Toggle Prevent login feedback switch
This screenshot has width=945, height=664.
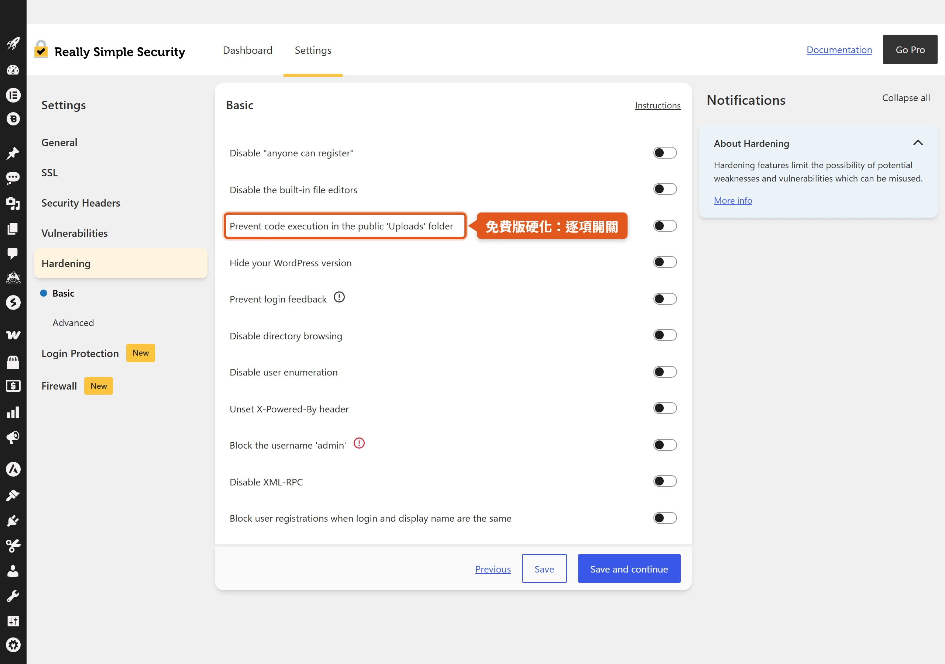(x=665, y=299)
